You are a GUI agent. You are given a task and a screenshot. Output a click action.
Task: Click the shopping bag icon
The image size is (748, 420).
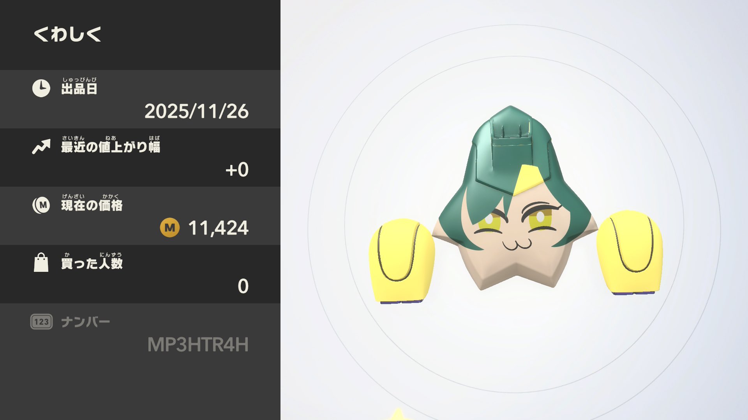[x=41, y=262]
